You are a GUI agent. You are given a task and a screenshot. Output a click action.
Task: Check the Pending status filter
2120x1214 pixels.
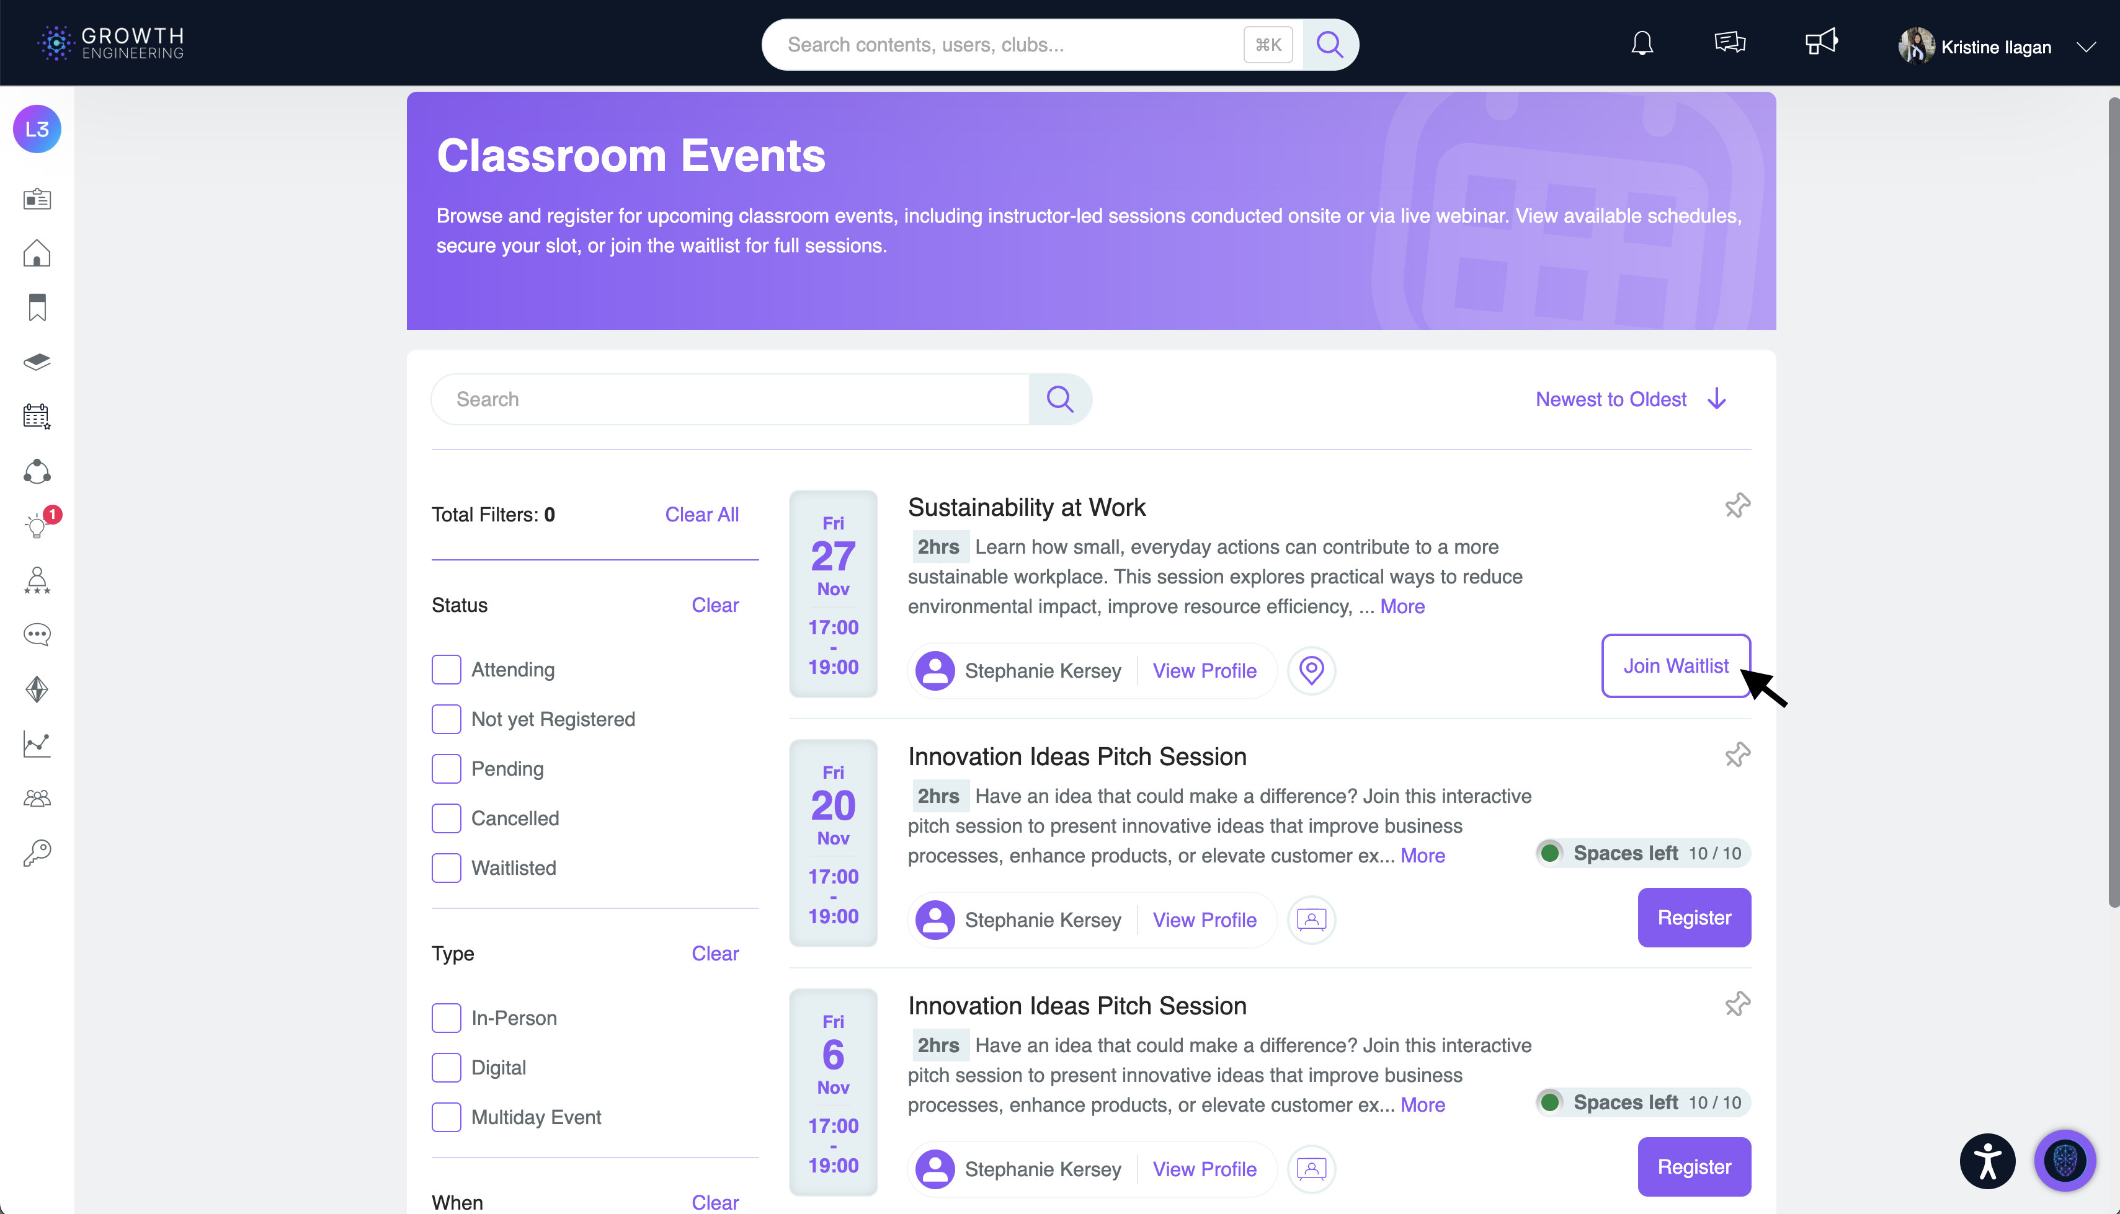coord(446,769)
